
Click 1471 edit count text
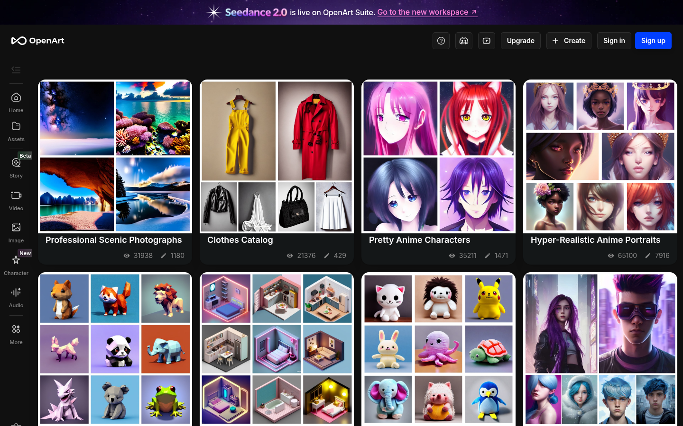point(501,256)
